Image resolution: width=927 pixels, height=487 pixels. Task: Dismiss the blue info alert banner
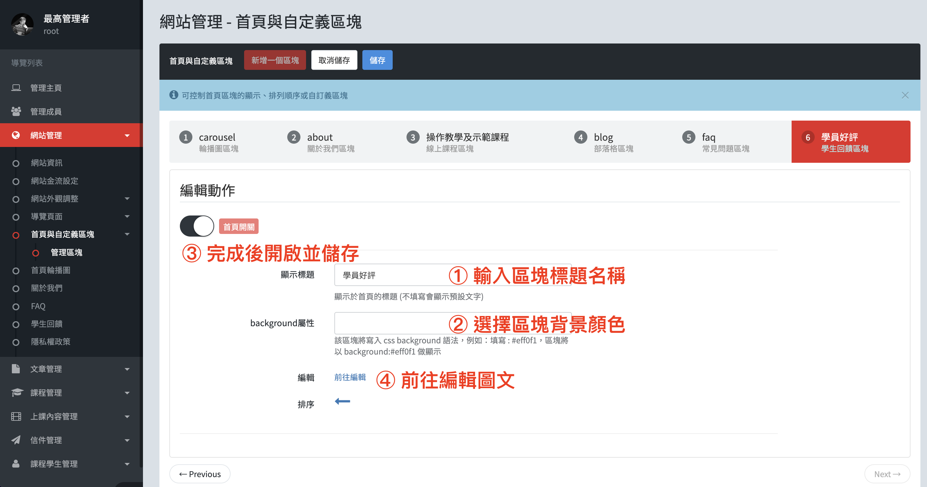coord(905,95)
